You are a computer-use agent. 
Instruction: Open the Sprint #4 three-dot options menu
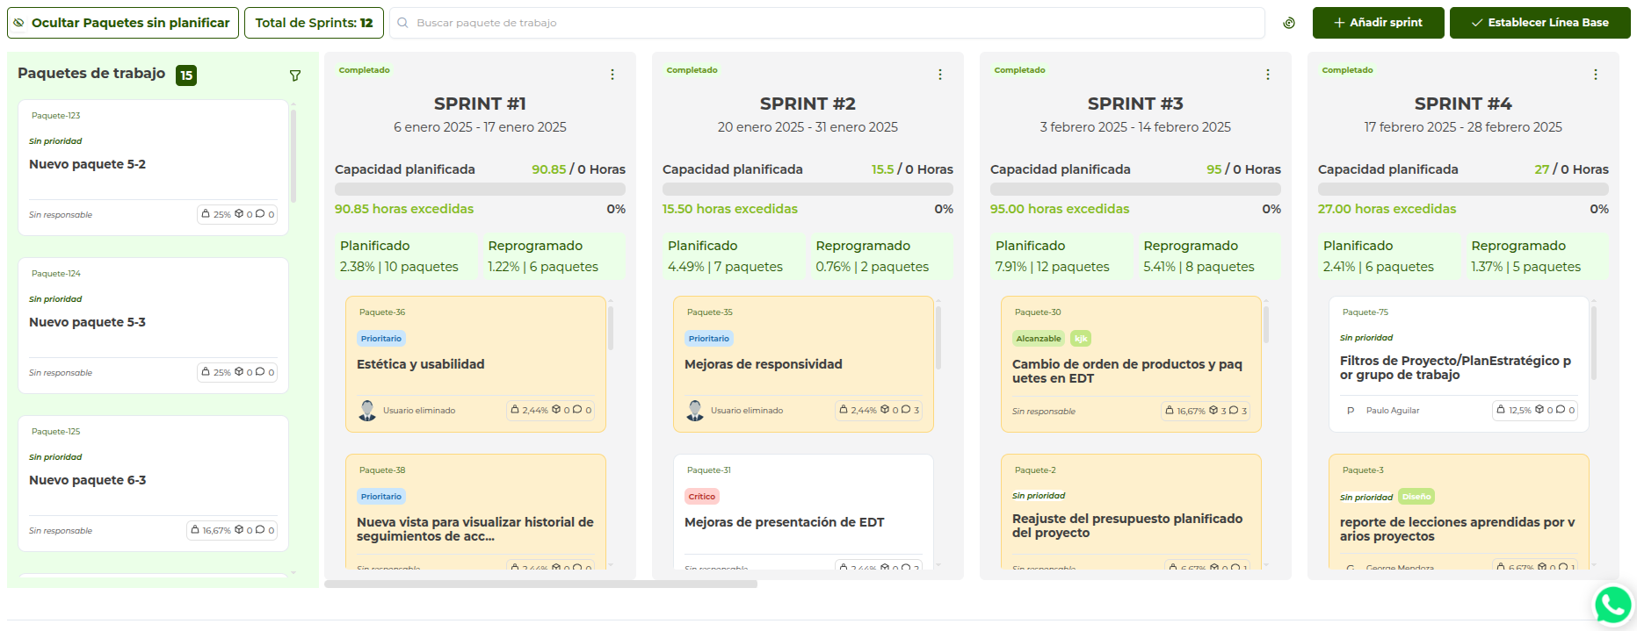coord(1596,75)
